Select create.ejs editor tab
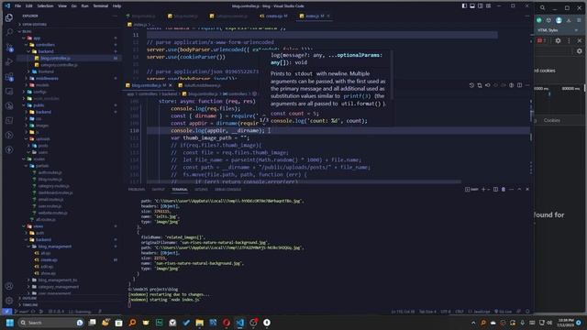Screen dimensions: 587x330 (273, 16)
